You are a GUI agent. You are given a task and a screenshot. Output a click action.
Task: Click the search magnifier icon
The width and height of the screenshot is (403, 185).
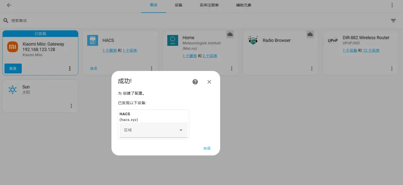pyautogui.click(x=6, y=20)
